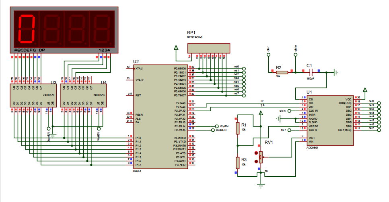Click the VCC power arrow of U1
The width and height of the screenshot is (389, 202).
coord(365,90)
